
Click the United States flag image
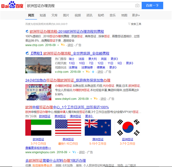pos(68,128)
